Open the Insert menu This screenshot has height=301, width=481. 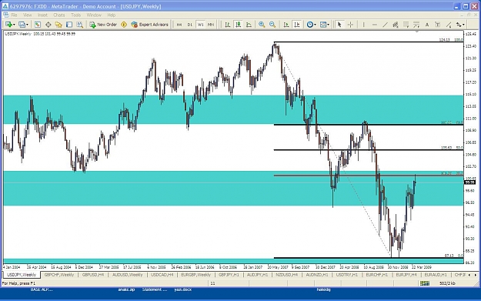(x=42, y=15)
